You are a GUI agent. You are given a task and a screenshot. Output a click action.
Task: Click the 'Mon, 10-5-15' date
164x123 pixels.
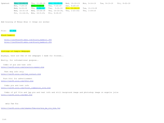(x=38, y=13)
